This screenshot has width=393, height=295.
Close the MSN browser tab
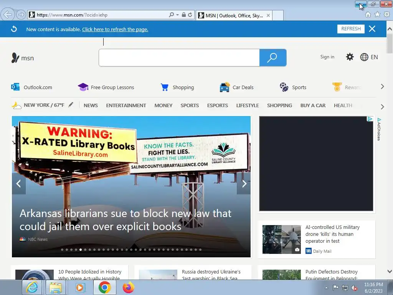(268, 15)
